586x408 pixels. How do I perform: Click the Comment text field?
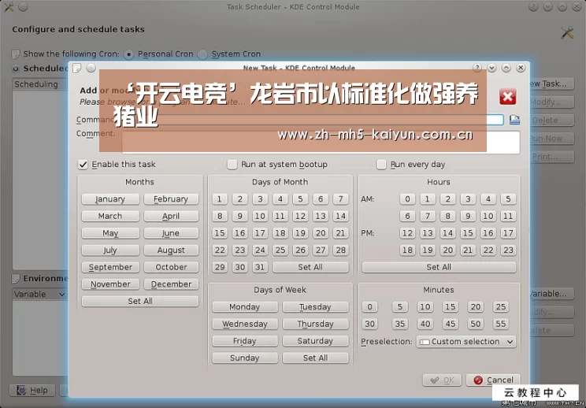point(321,142)
